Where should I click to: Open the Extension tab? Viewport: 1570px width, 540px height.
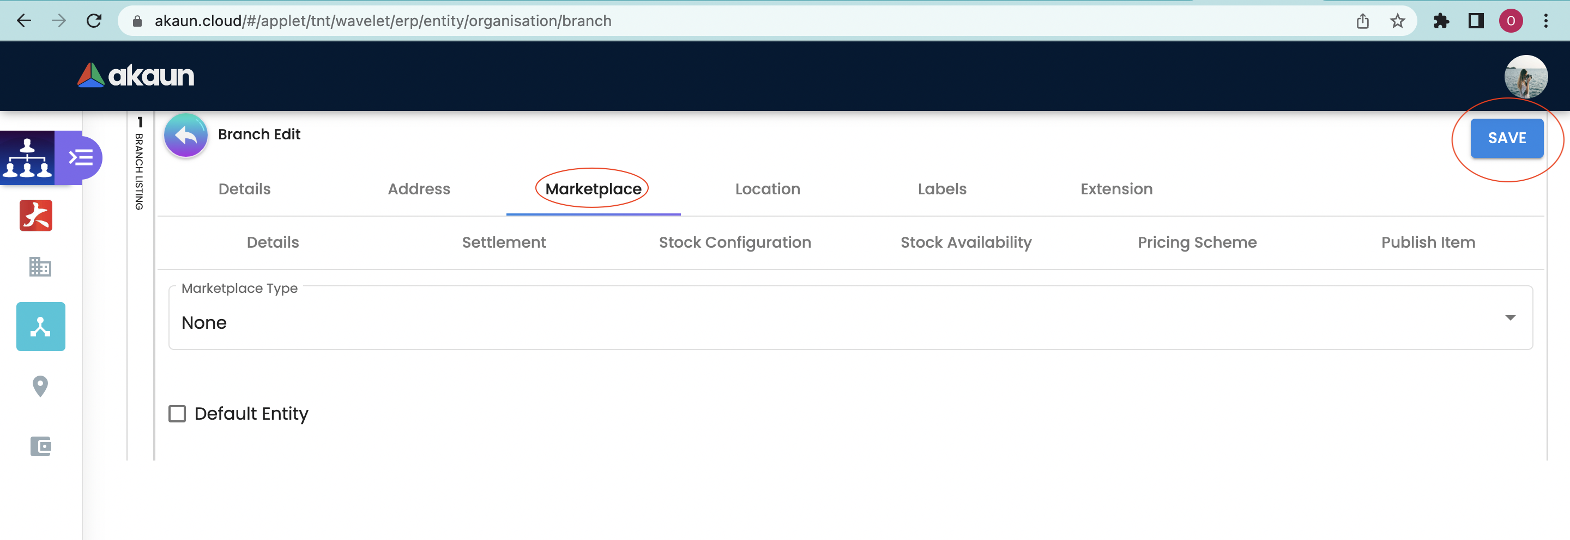1116,189
